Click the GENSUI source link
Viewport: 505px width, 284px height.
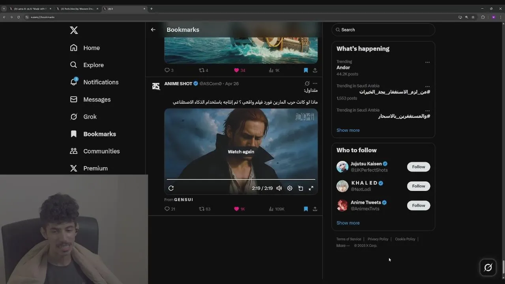pos(183,200)
